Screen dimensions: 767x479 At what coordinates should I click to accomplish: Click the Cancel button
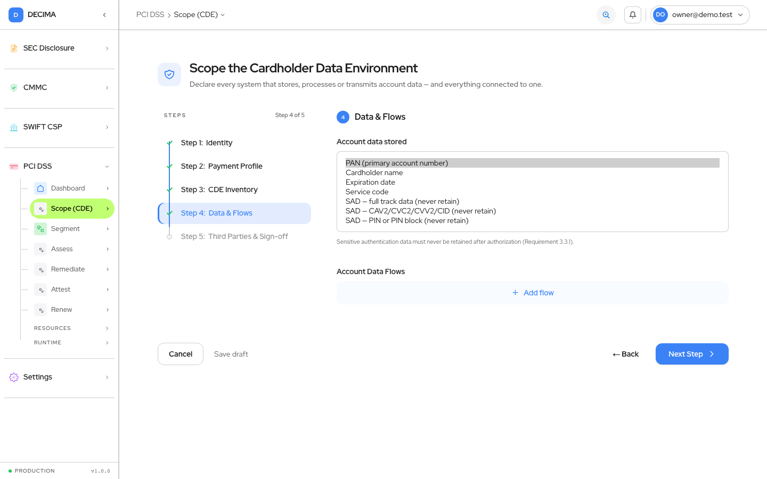pyautogui.click(x=181, y=354)
